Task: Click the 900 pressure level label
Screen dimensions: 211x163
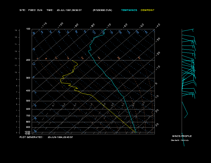Action: click(28, 127)
